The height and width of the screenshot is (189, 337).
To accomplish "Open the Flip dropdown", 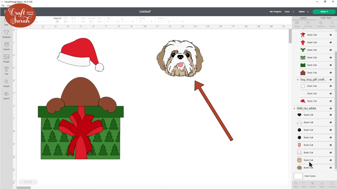I will (x=99, y=20).
